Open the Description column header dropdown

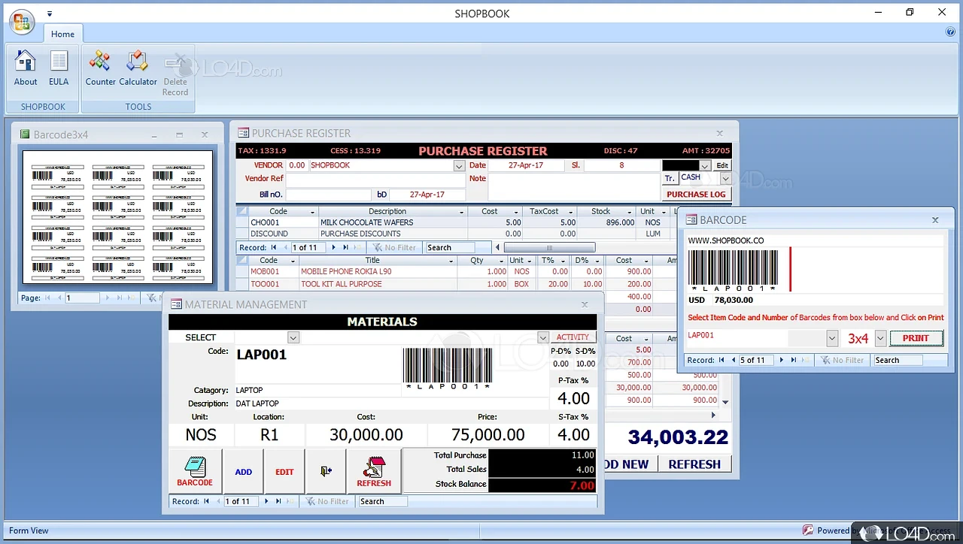462,212
